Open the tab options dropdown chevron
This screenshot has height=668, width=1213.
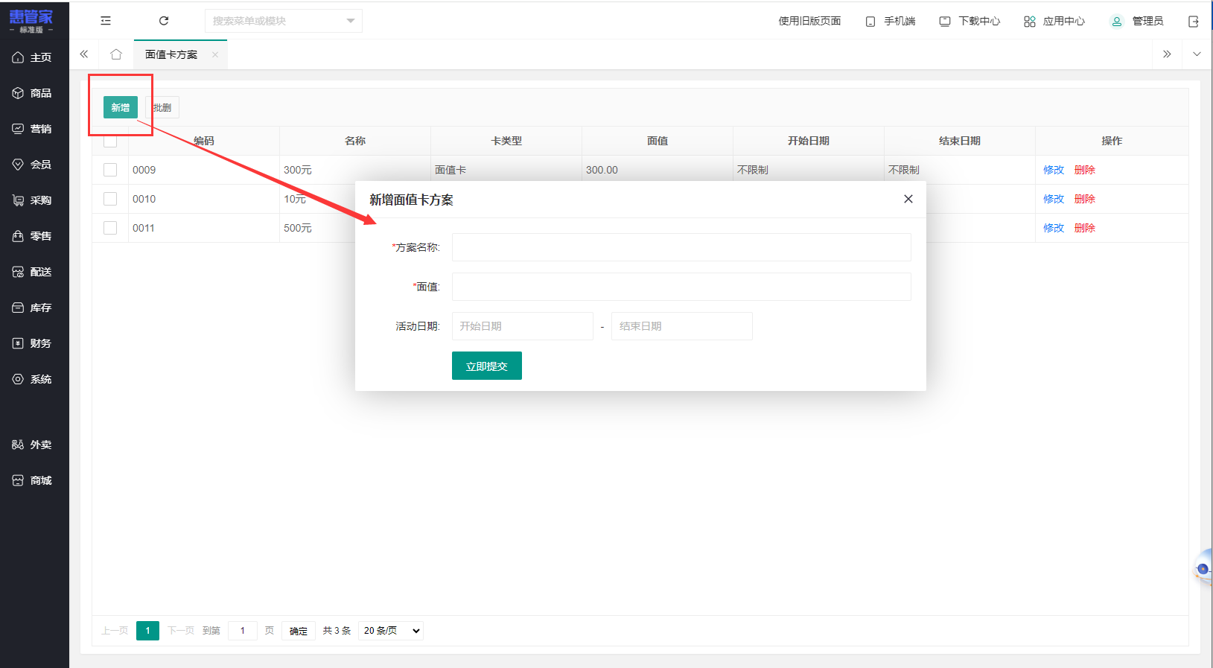[1197, 54]
